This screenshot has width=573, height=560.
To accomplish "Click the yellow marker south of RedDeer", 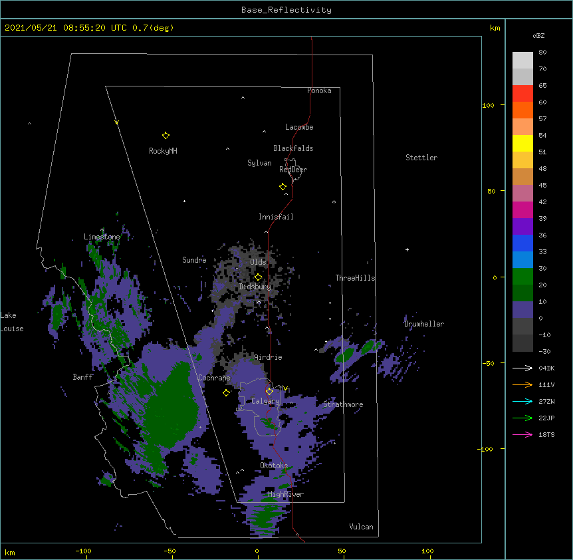I will [283, 187].
